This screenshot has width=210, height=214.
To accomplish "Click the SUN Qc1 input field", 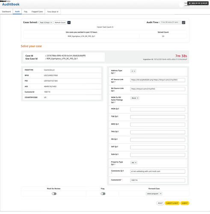I will pyautogui.click(x=157, y=155).
